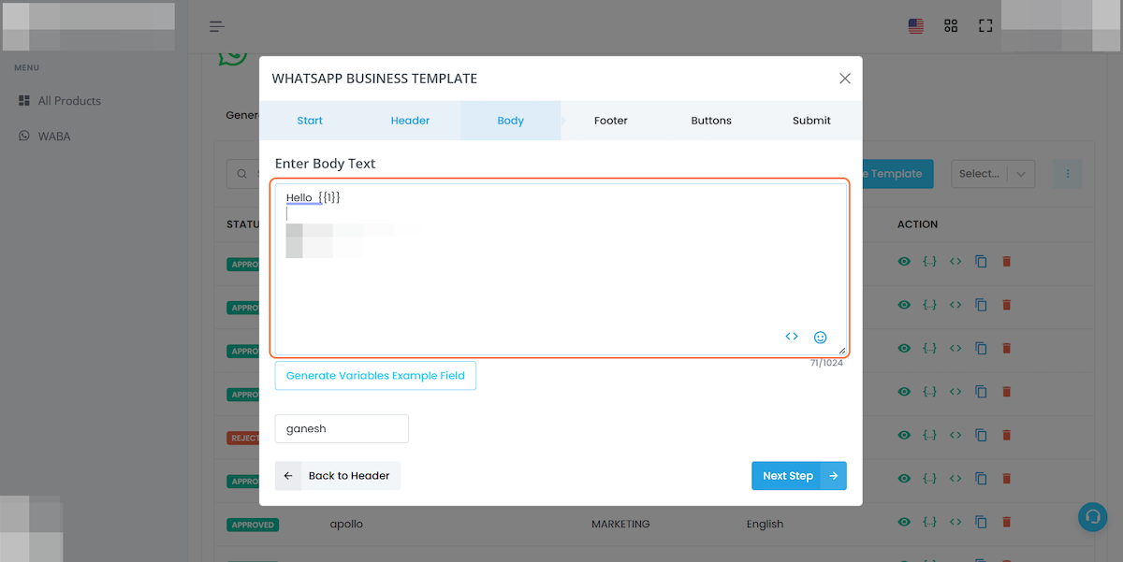Click the code brackets icon in REJECTED row

point(955,435)
